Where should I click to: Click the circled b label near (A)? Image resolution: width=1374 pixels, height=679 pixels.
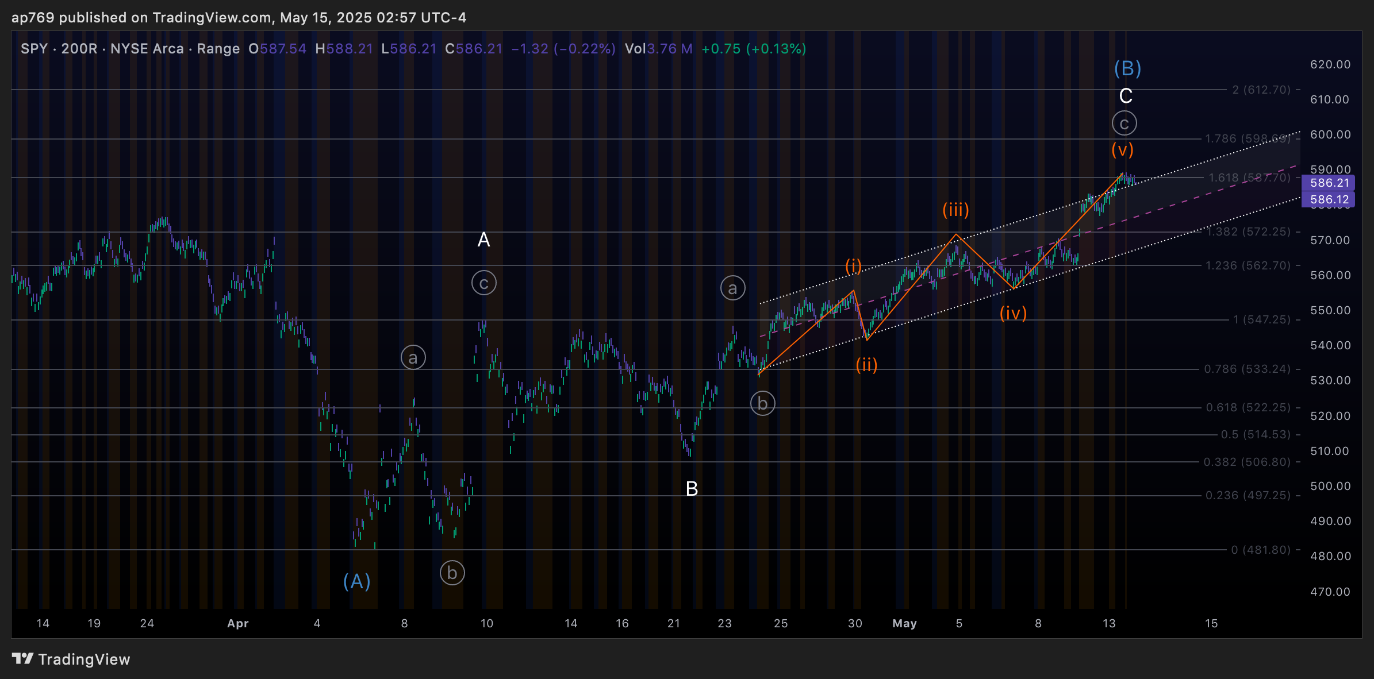[452, 573]
